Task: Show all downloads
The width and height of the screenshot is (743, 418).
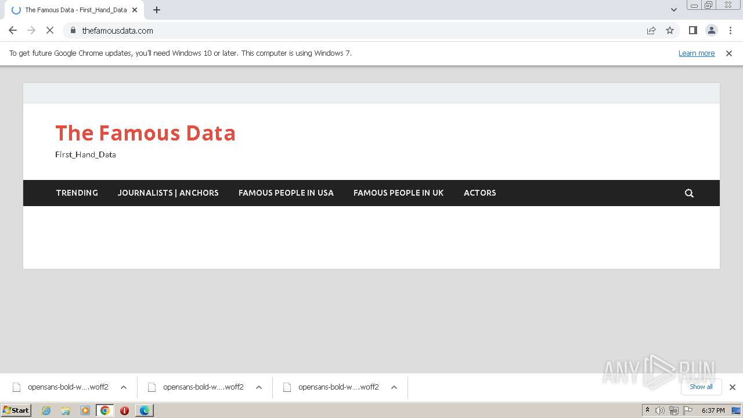Action: coord(701,387)
